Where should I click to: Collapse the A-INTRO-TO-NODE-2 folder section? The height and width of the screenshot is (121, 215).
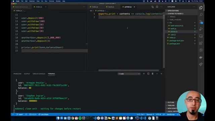point(175,14)
